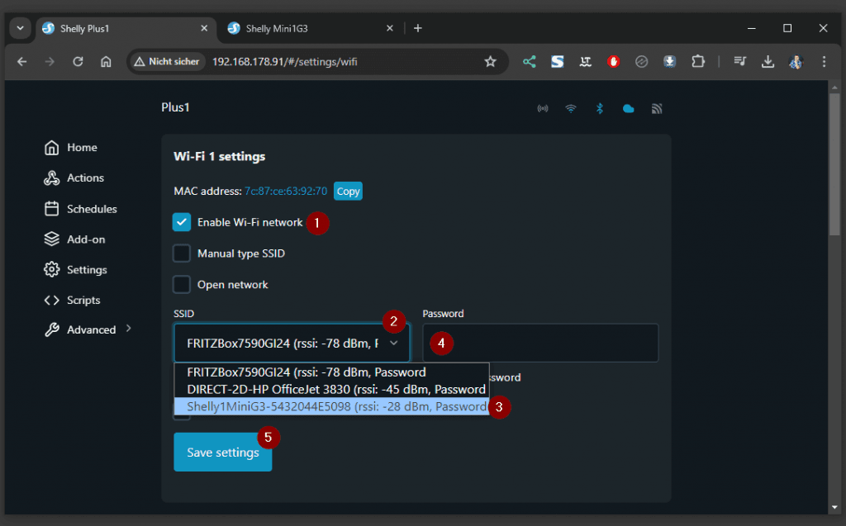Screen dimensions: 846x526
Task: Disable the Enable Wi-Fi network checkbox
Action: [x=182, y=222]
